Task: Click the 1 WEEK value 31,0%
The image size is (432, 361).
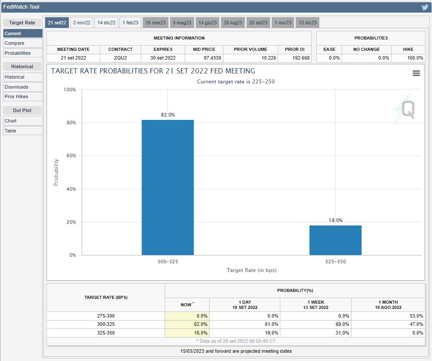Action: (x=342, y=333)
